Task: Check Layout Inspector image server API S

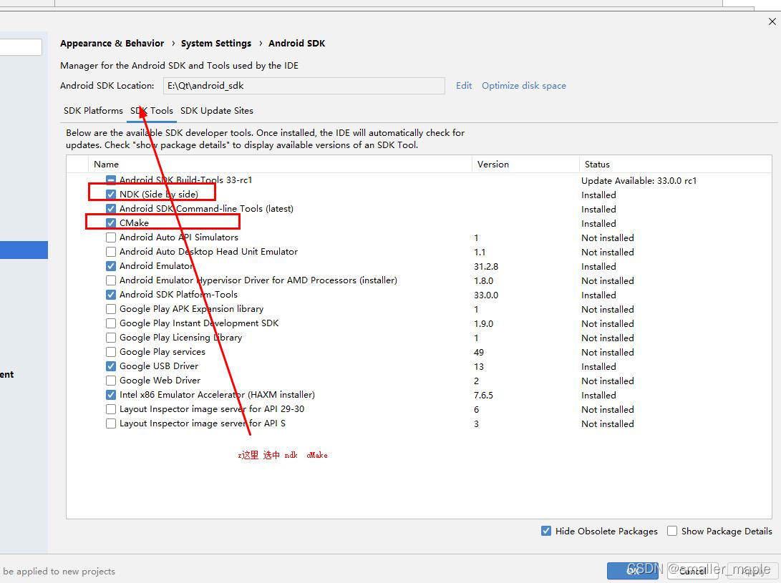Action: click(110, 423)
